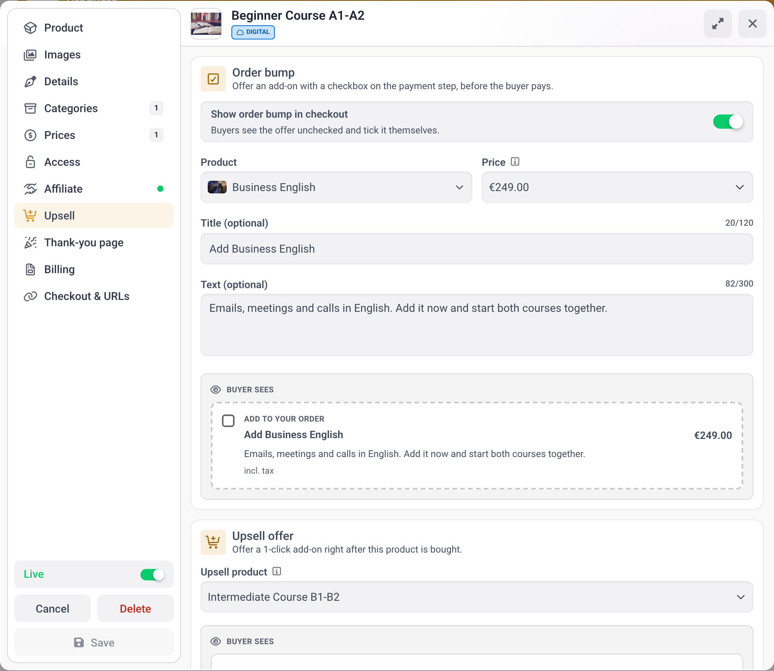Click the €249.00 price in buyer preview

pyautogui.click(x=713, y=435)
